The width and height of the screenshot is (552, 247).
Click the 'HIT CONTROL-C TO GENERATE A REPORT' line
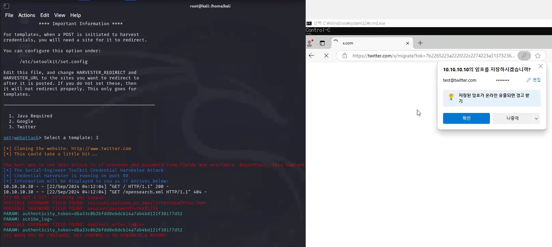tap(86, 235)
